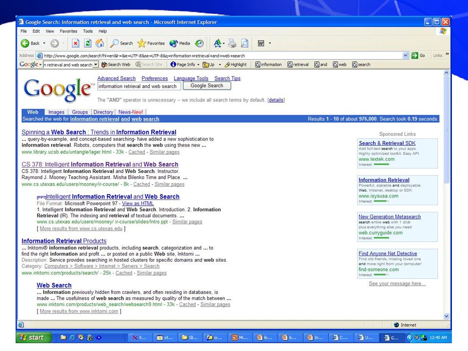468x351 pixels.
Task: Open the Edit with Word dropdown arrow
Action: [x=270, y=43]
